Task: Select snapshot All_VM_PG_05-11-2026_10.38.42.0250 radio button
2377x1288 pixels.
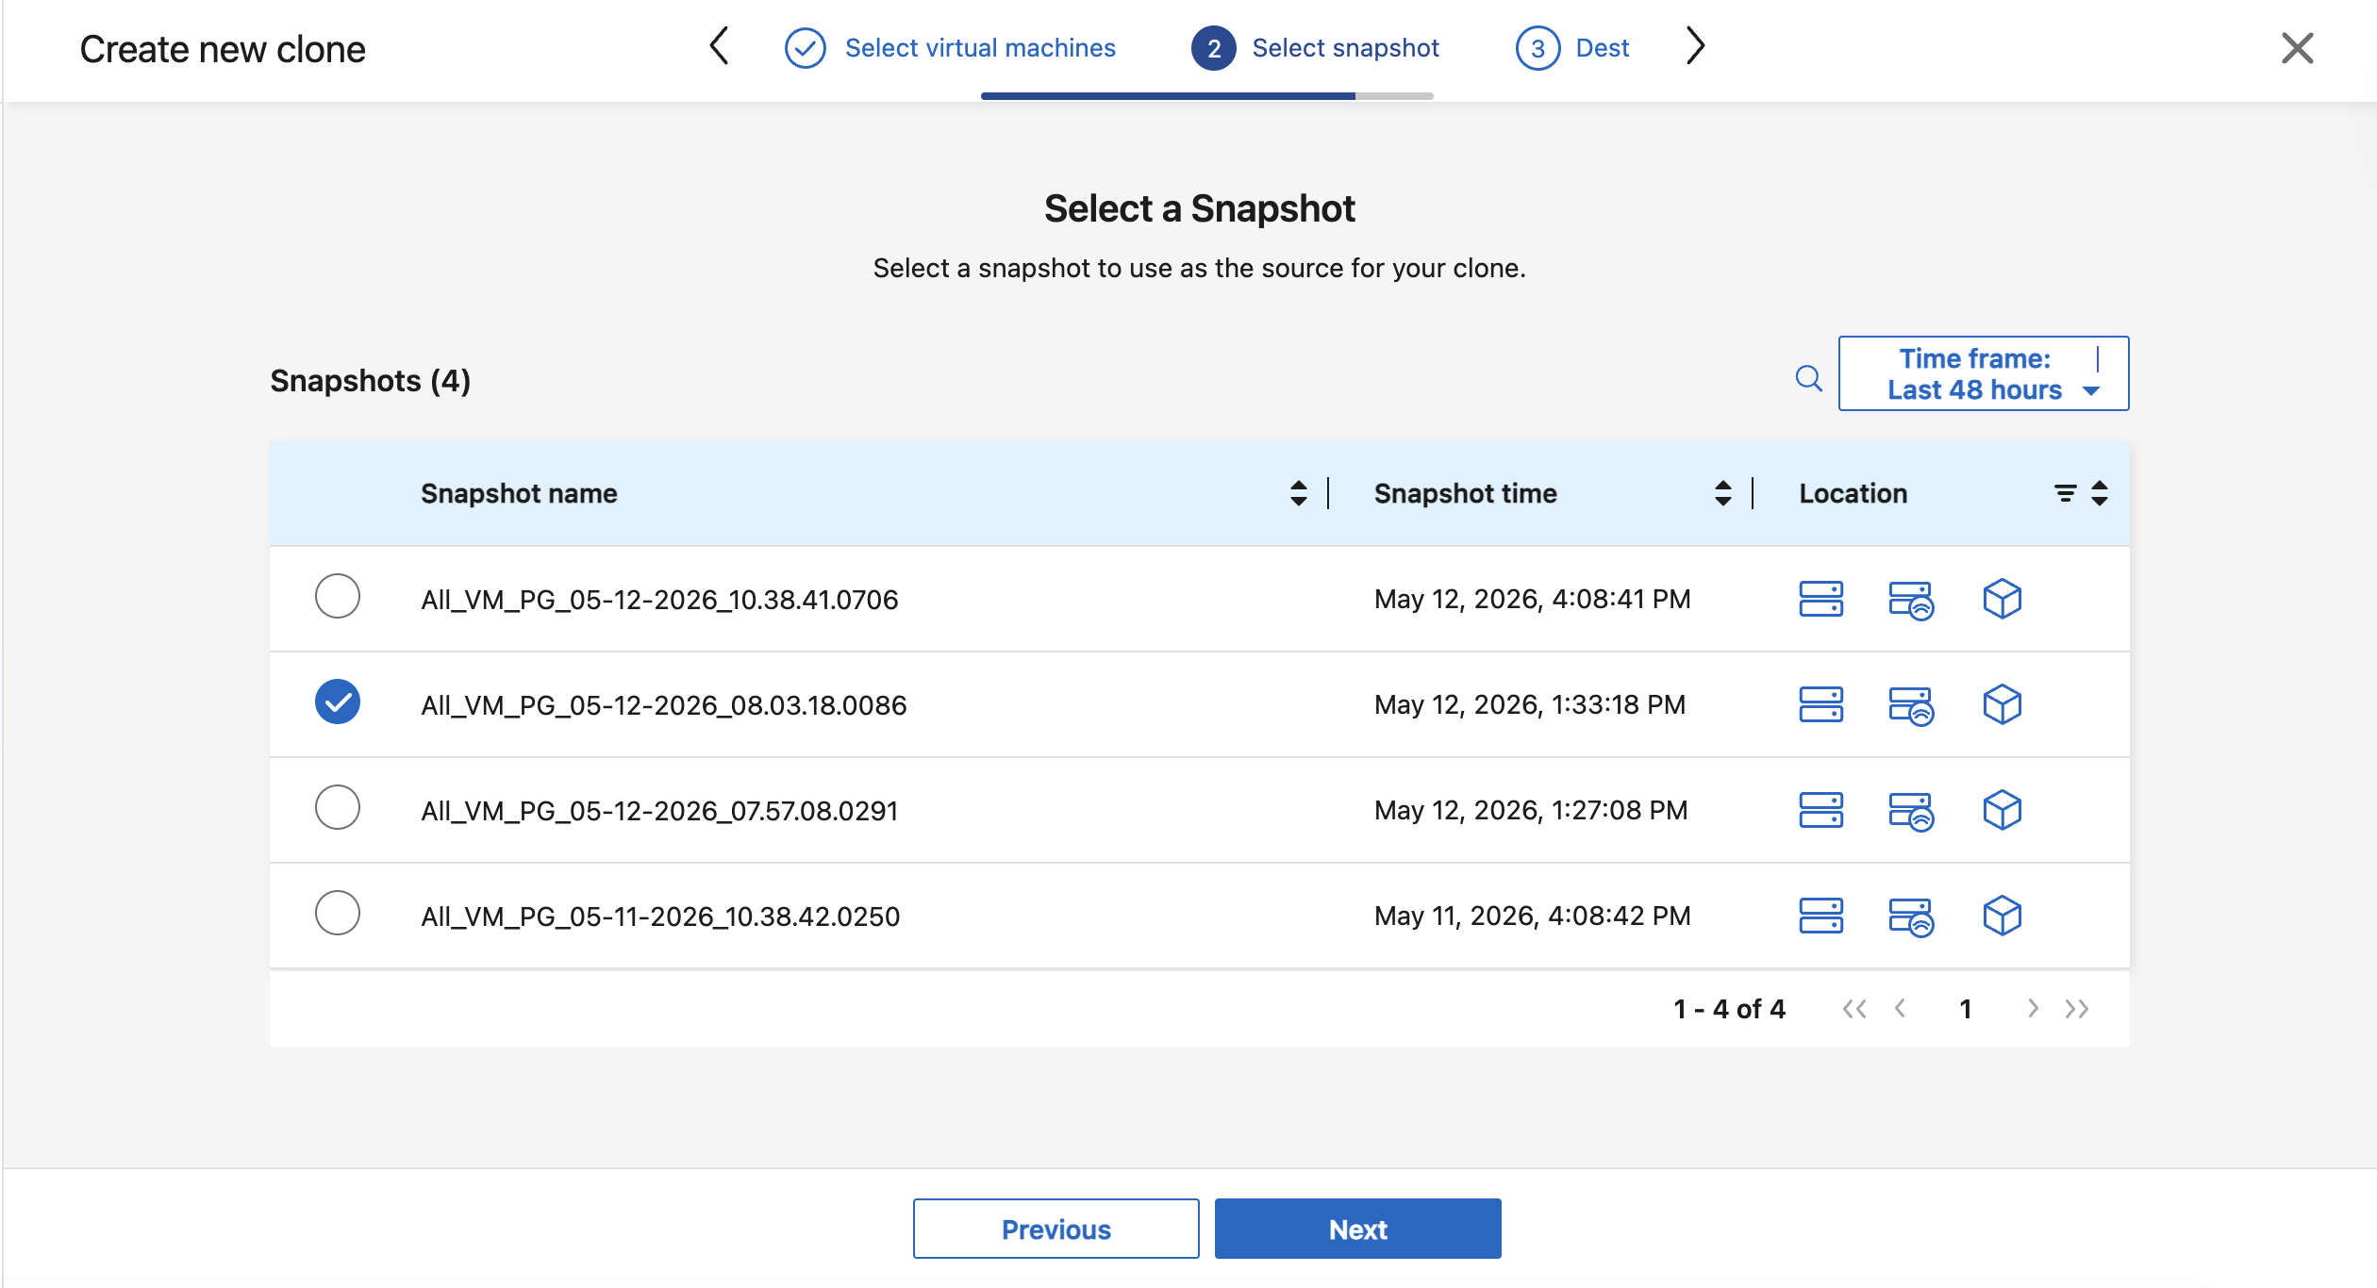Action: (x=338, y=913)
